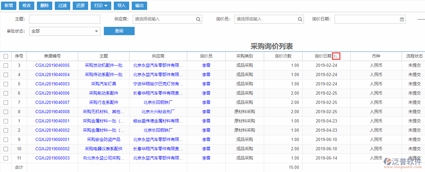Open document link CGXJ2019040006

click(x=52, y=93)
